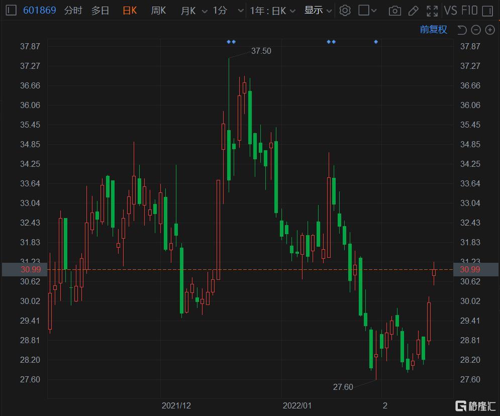Click the camera screenshot icon

pyautogui.click(x=395, y=11)
